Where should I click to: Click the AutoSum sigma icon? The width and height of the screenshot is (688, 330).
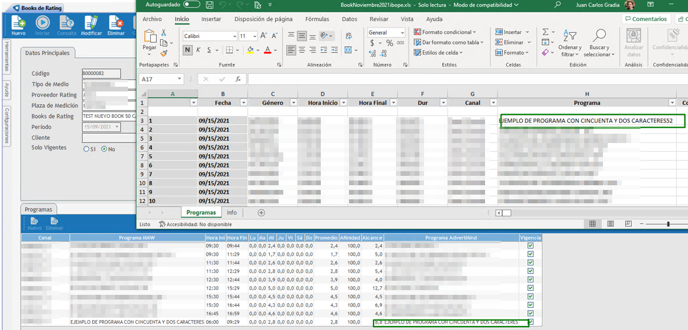(545, 32)
